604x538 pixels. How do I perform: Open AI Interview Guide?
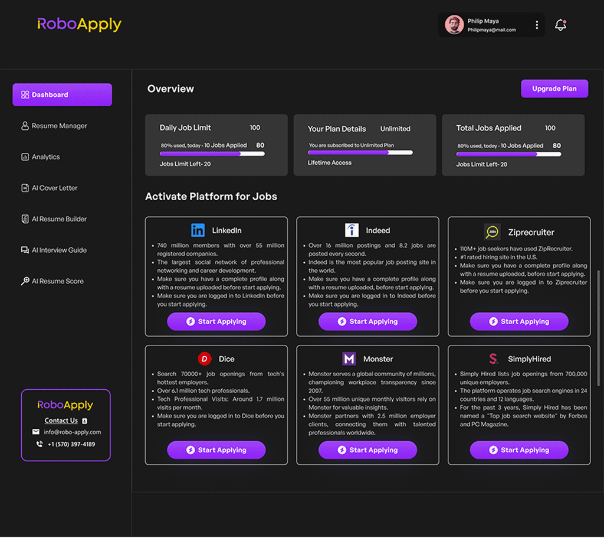[54, 250]
